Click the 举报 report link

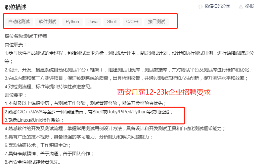[249, 6]
